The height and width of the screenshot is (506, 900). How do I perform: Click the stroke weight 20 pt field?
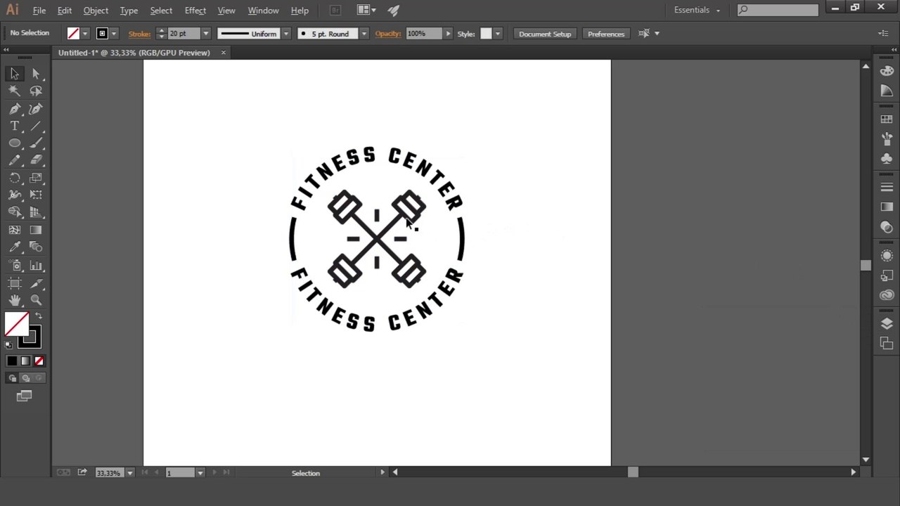184,34
